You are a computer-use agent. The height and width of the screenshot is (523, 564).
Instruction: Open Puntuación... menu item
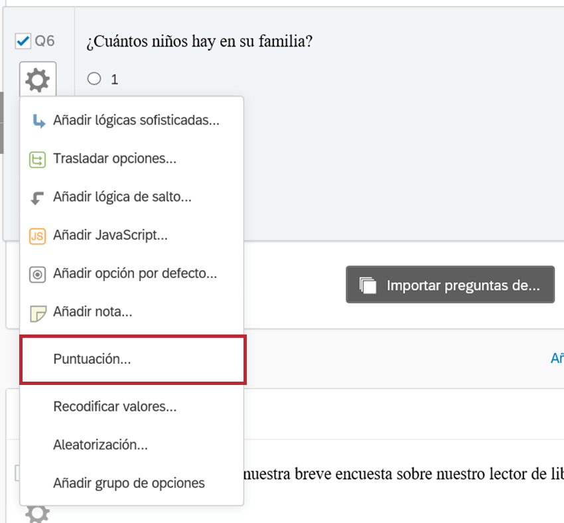pos(133,359)
